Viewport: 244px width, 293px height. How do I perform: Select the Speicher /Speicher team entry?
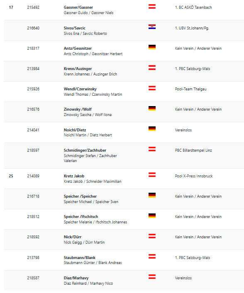tap(80, 196)
